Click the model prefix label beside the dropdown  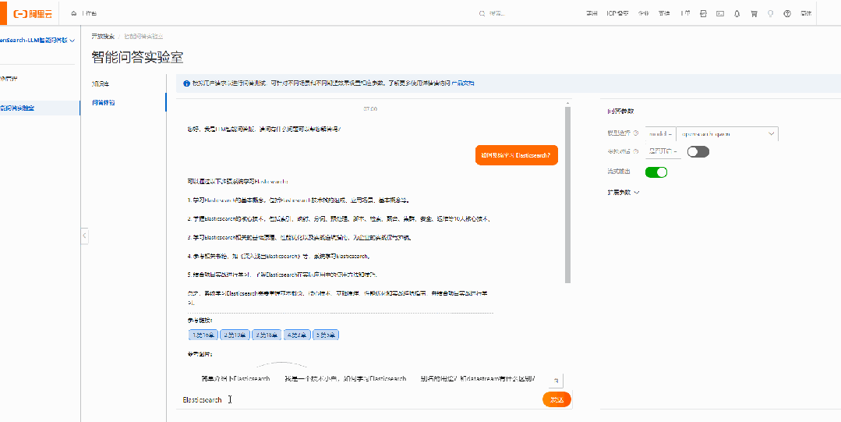[659, 133]
